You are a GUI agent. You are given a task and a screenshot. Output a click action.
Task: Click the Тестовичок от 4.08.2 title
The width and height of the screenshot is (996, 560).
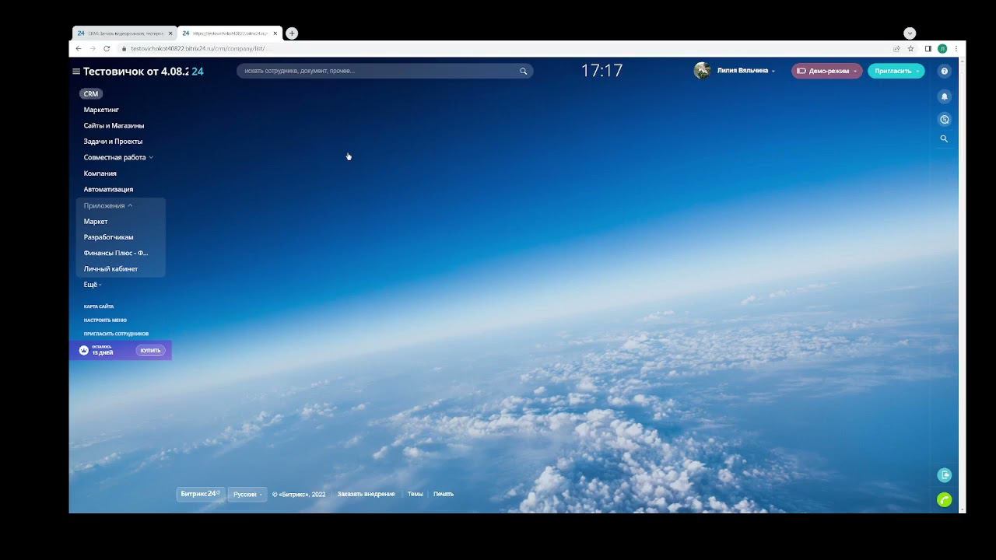(136, 72)
